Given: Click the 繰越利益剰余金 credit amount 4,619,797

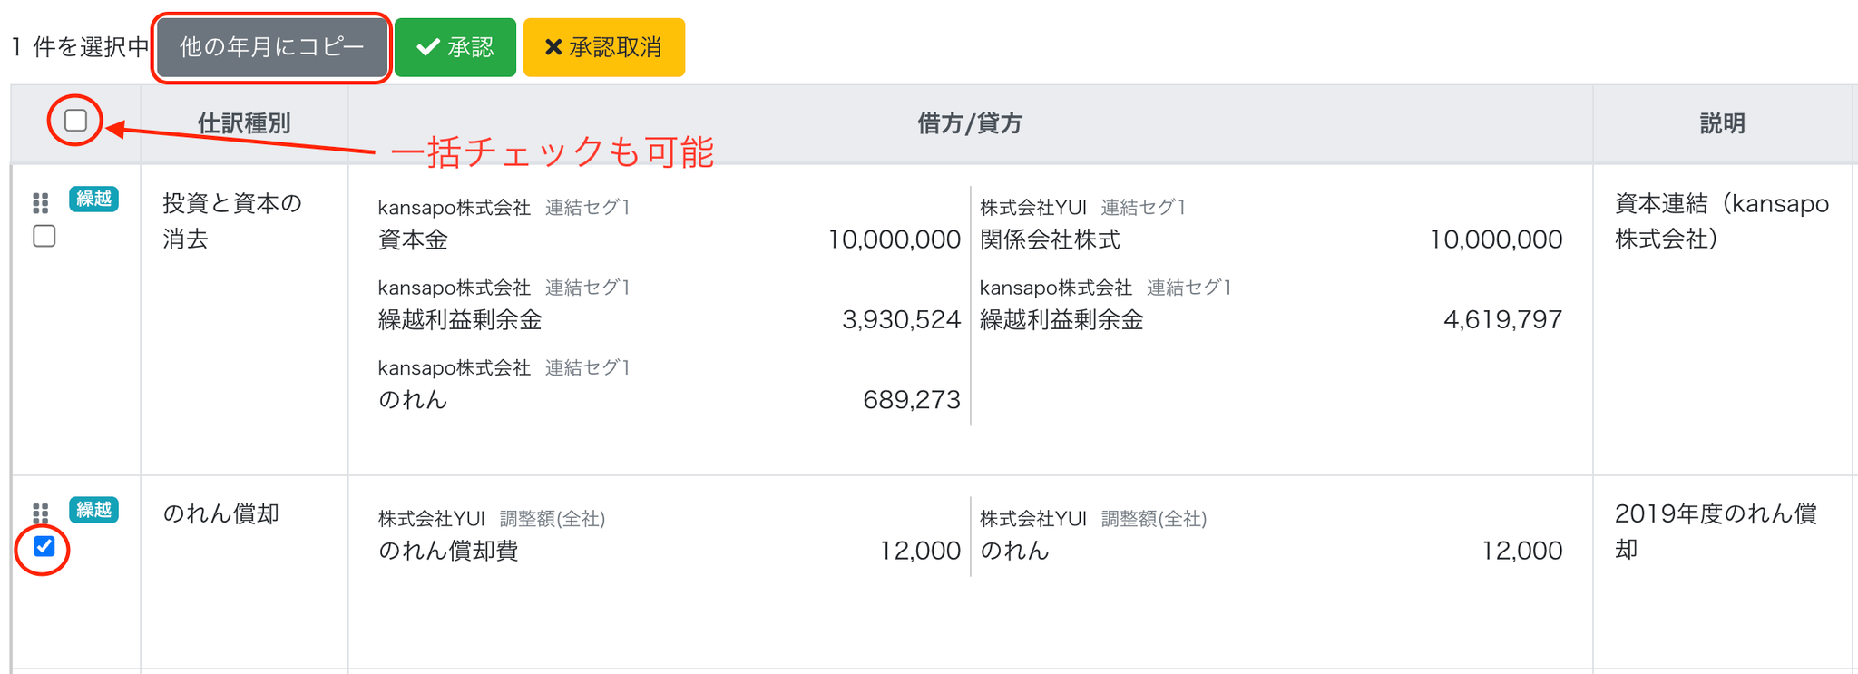Looking at the screenshot, I should pos(1502,319).
